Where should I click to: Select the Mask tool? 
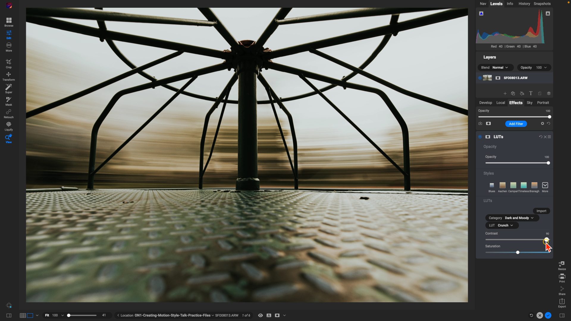click(9, 101)
